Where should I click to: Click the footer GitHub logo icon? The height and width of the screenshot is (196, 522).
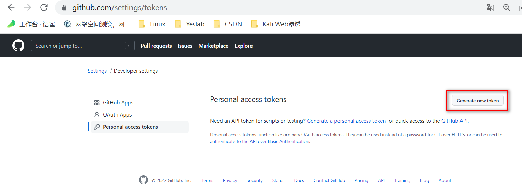pos(144,180)
